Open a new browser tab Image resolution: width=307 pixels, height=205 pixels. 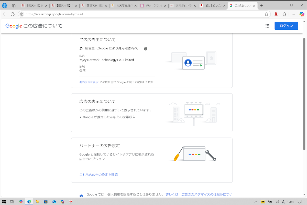tap(261, 5)
